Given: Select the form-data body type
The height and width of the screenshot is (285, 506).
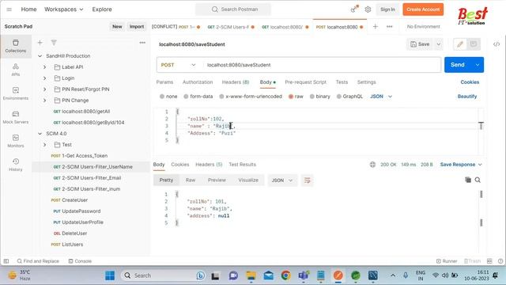Looking at the screenshot, I should (x=198, y=97).
